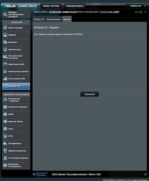The width and height of the screenshot is (149, 181).
Task: Open Мережеві інструменти menu item
Action: coord(16,165)
